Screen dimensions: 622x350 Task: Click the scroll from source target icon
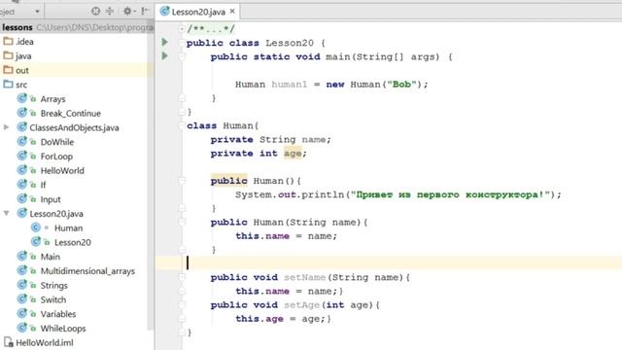pos(95,11)
